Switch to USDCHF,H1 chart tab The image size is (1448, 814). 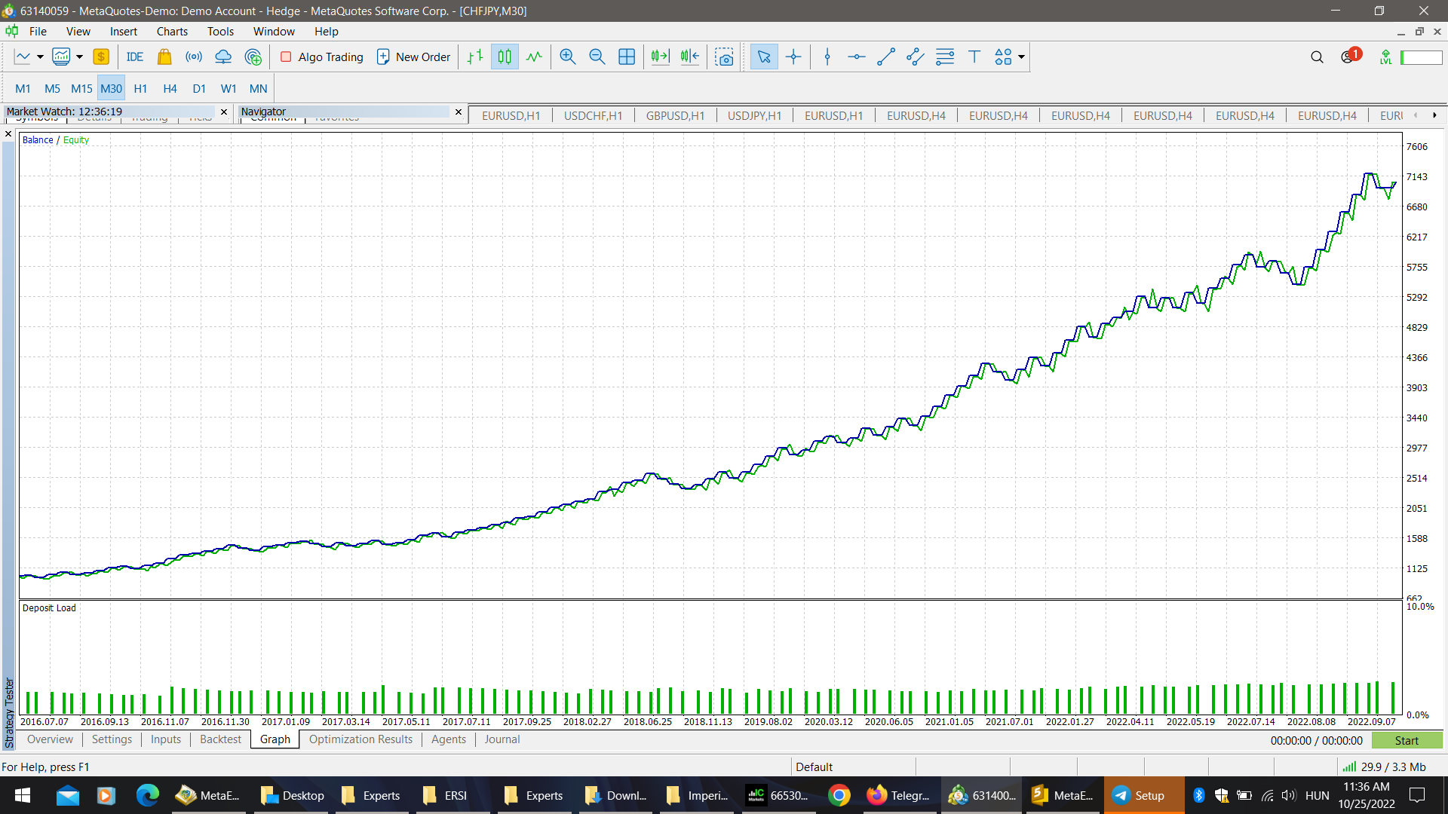(593, 115)
